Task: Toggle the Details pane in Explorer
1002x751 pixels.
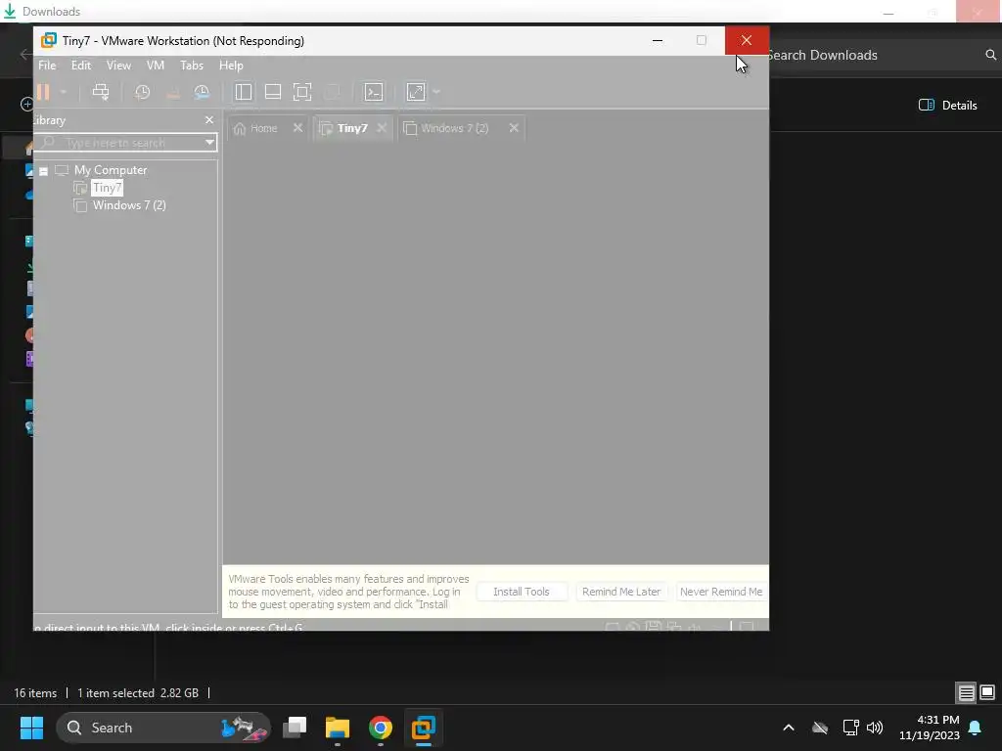Action: click(947, 106)
